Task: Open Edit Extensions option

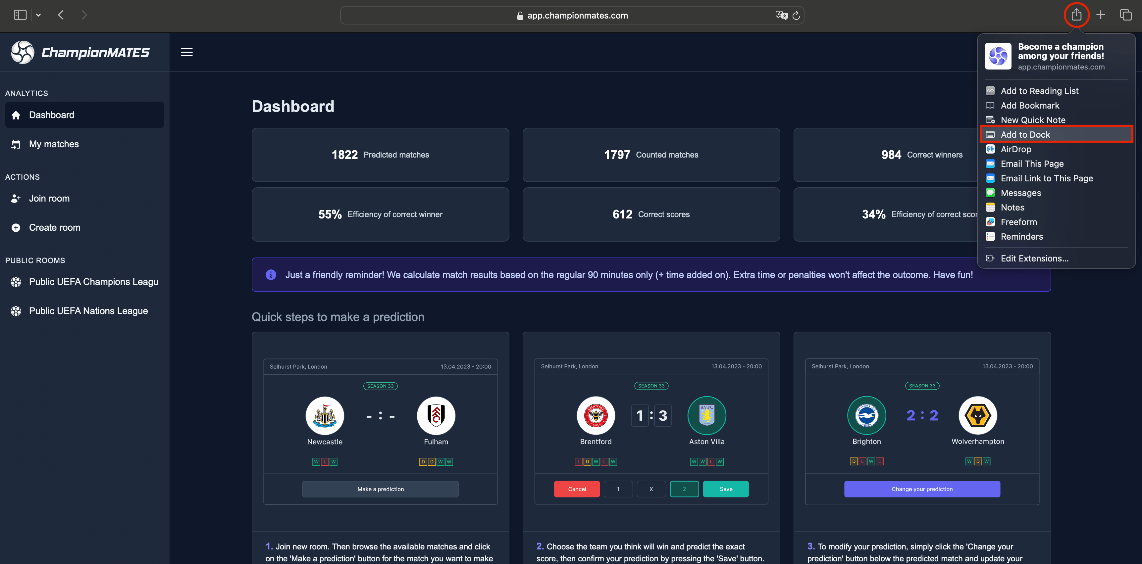Action: tap(1057, 258)
